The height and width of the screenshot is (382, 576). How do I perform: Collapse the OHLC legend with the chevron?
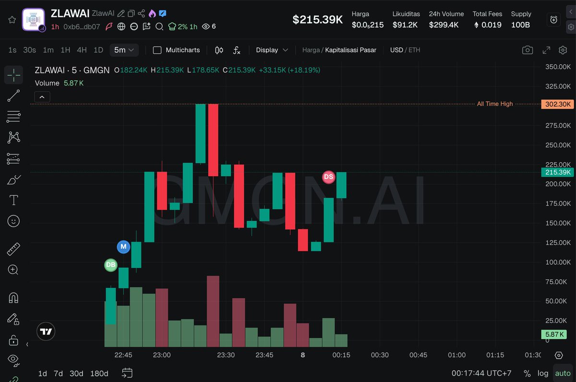(x=42, y=96)
